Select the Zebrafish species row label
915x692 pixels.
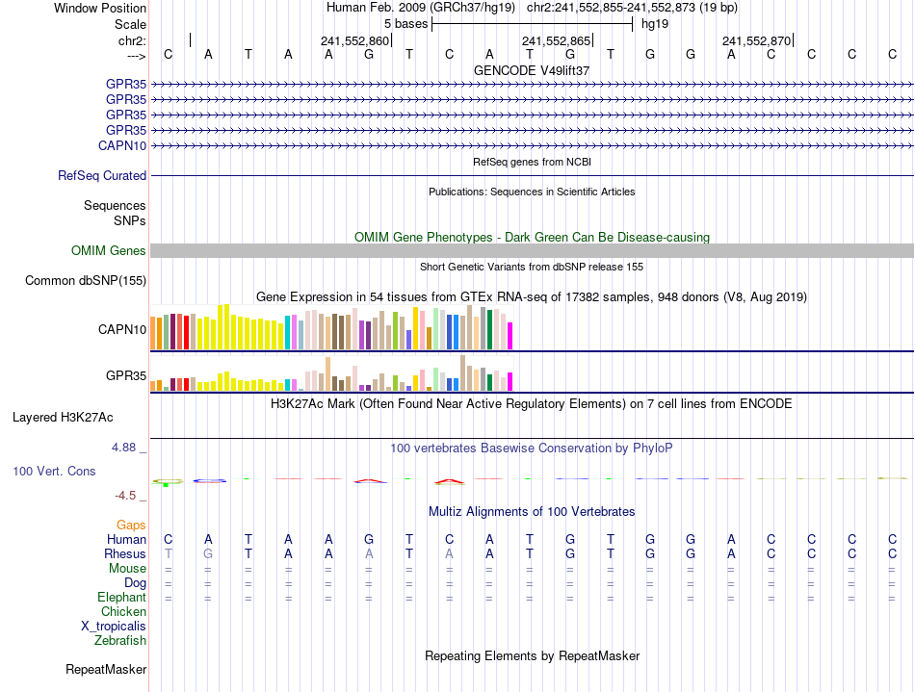click(x=120, y=641)
